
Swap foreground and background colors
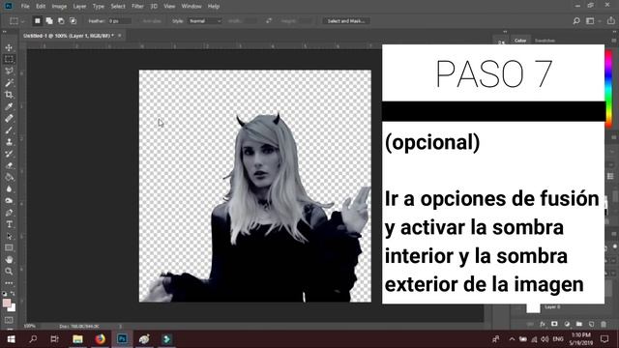(x=13, y=294)
